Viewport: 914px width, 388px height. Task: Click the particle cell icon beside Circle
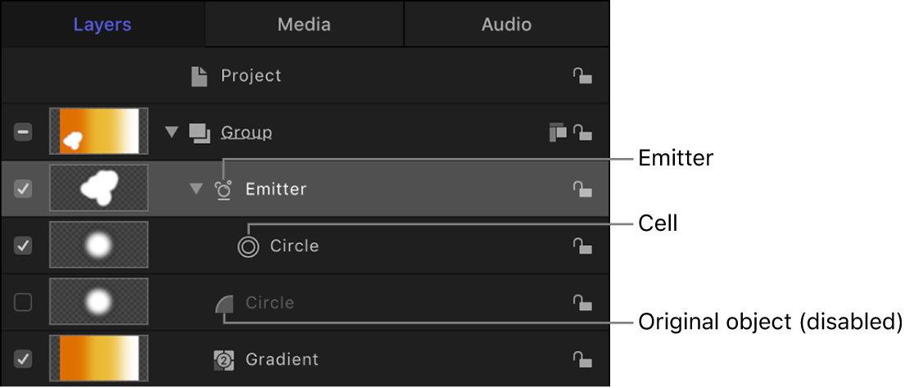point(248,246)
